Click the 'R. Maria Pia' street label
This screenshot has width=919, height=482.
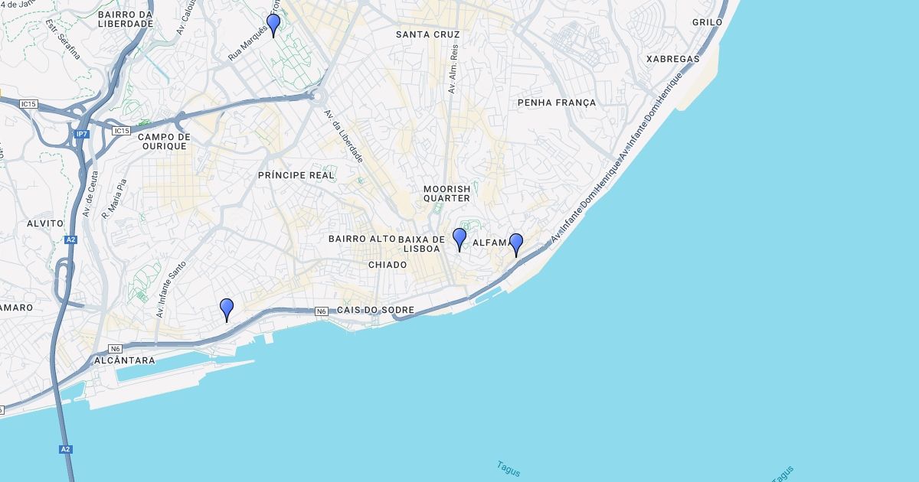[x=114, y=199]
